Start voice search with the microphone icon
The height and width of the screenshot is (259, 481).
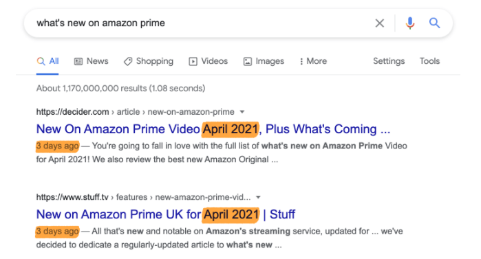coord(410,23)
